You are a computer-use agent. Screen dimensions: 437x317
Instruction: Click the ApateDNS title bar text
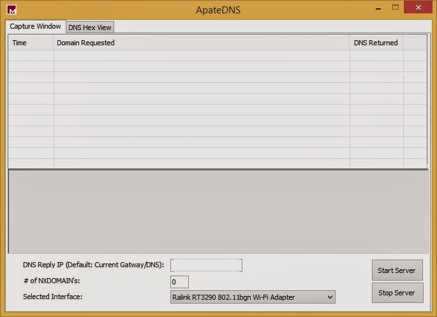coord(218,10)
